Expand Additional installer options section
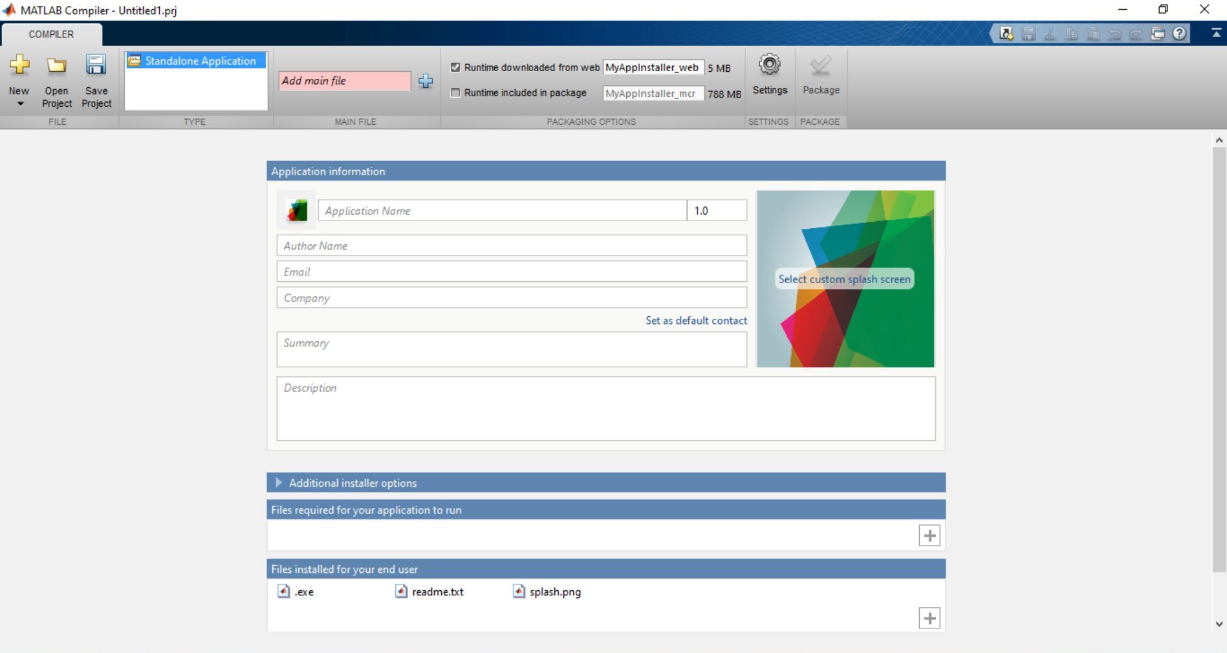The image size is (1227, 653). (279, 482)
